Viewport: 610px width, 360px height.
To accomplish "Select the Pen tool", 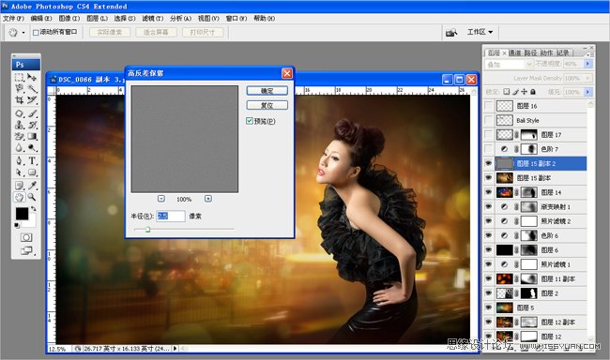I will click(x=20, y=160).
